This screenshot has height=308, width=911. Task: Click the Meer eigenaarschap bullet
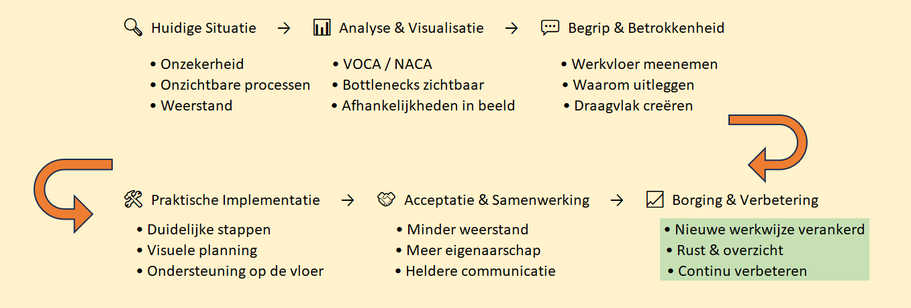(473, 250)
